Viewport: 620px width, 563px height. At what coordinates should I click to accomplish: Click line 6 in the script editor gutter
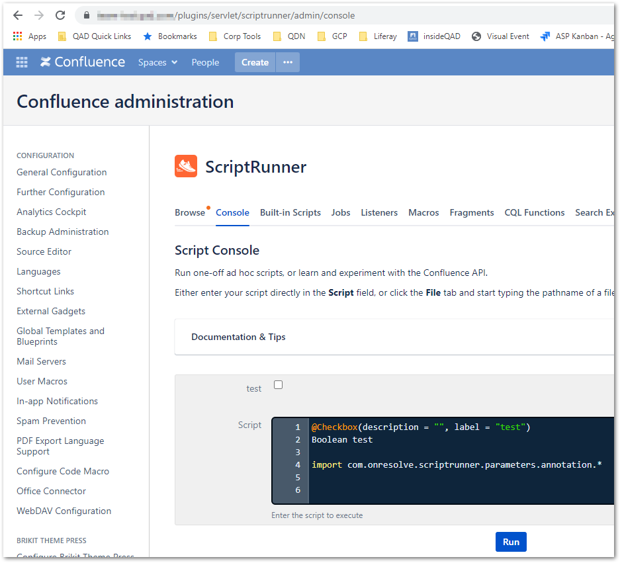click(x=298, y=490)
